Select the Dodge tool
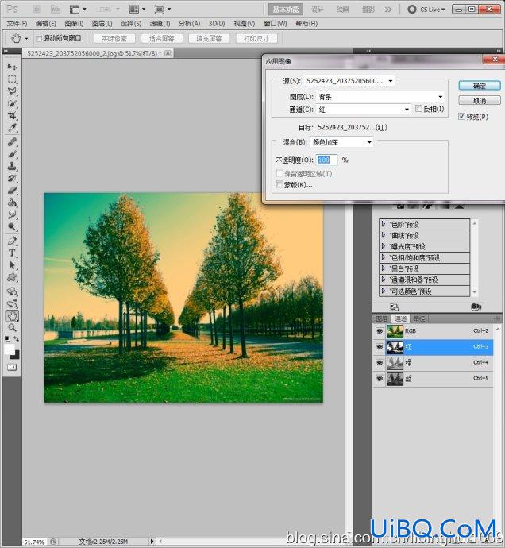Viewport: 505px width, 548px height. tap(12, 227)
